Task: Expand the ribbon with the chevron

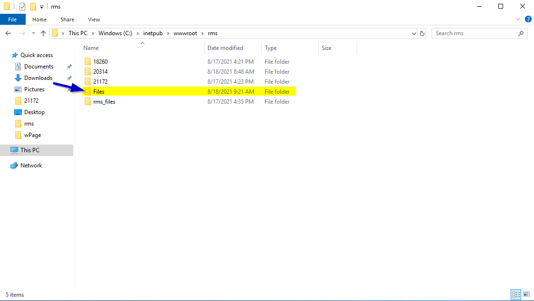Action: pyautogui.click(x=518, y=19)
